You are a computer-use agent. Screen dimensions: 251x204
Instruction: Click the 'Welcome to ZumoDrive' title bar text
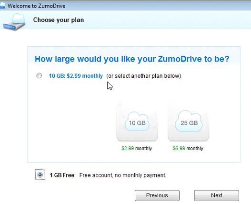[37, 6]
